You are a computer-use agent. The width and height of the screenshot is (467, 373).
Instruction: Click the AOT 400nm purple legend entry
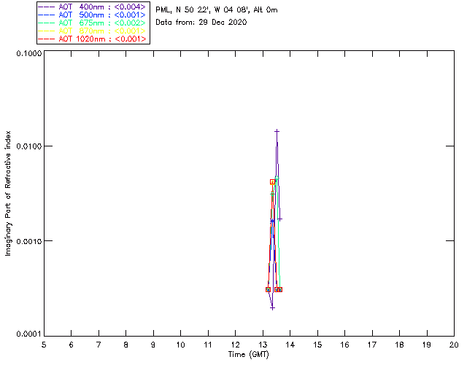(92, 7)
